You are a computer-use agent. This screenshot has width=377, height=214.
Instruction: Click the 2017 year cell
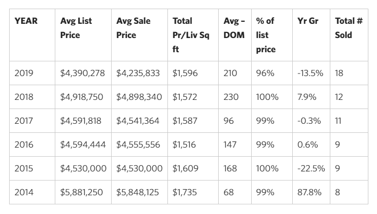click(24, 121)
